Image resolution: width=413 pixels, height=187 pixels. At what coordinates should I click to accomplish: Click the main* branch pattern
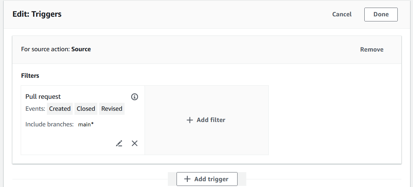(x=86, y=124)
